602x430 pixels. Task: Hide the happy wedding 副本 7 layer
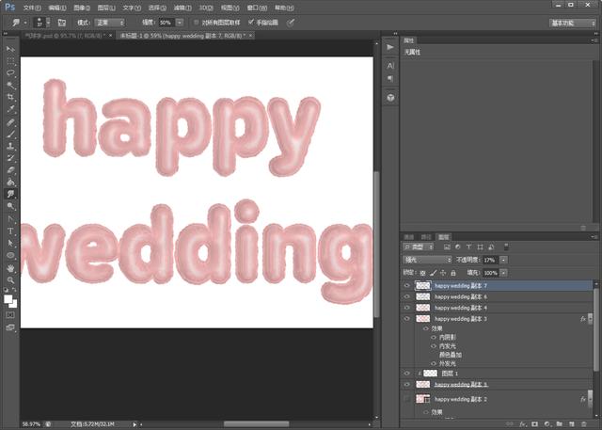[x=407, y=286]
